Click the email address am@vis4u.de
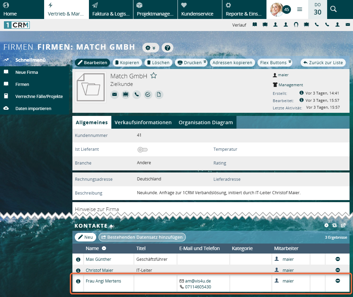The width and height of the screenshot is (353, 297). click(198, 281)
